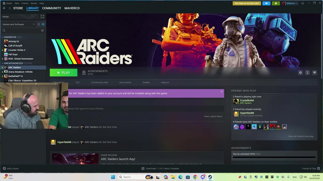The width and height of the screenshot is (323, 181).
Task: Add ARC Raiders to favorites heart
Action: coord(314,73)
